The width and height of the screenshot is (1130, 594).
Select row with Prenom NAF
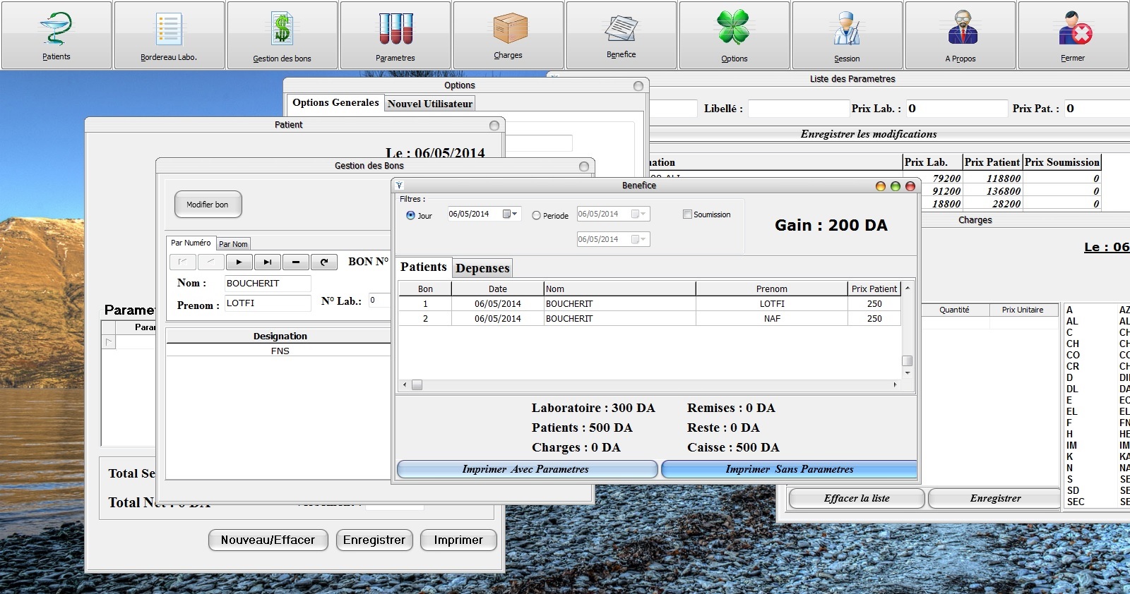pos(650,319)
